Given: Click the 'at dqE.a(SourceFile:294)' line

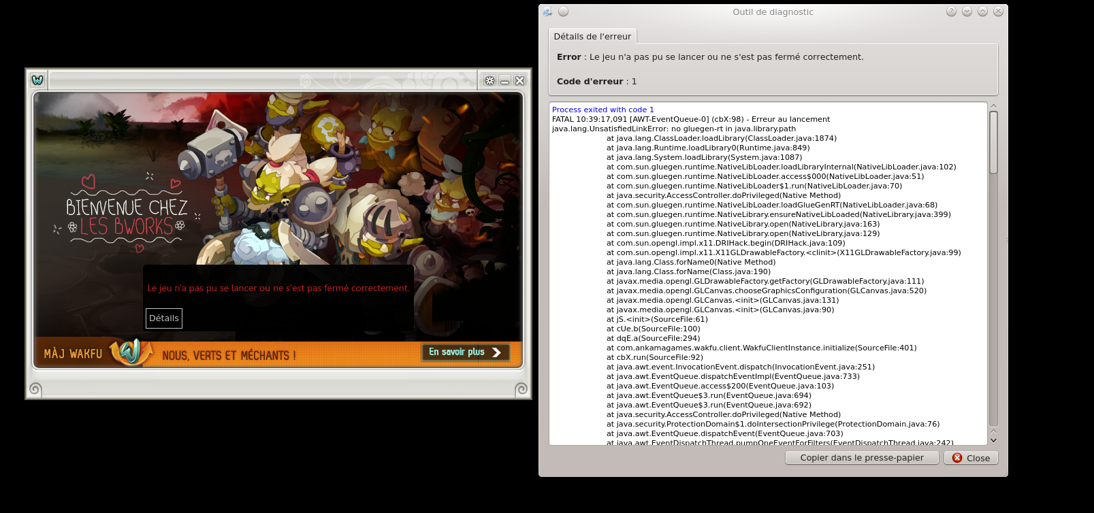Looking at the screenshot, I should click(654, 338).
